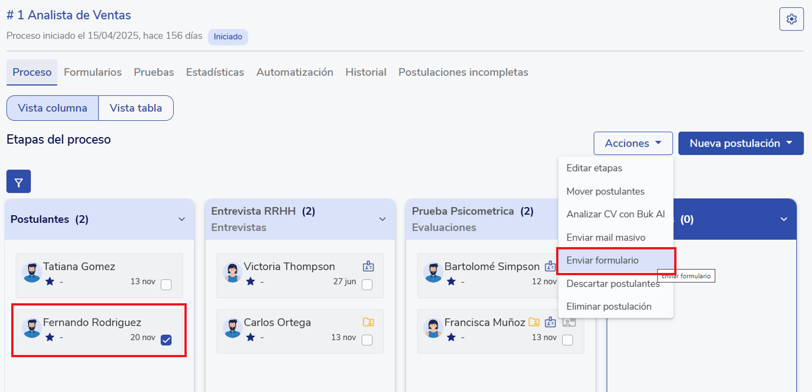This screenshot has height=392, width=812.
Task: Collapse the Postulantes column chevron
Action: pyautogui.click(x=182, y=219)
